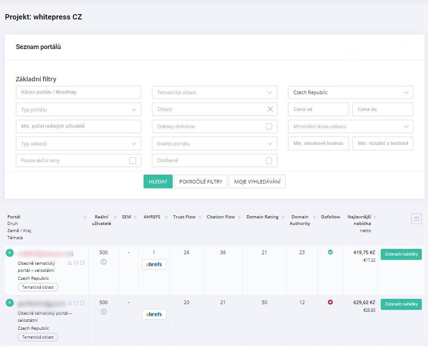Favorite the 629,62 Kč portal with the heart icon

pyautogui.click(x=76, y=303)
